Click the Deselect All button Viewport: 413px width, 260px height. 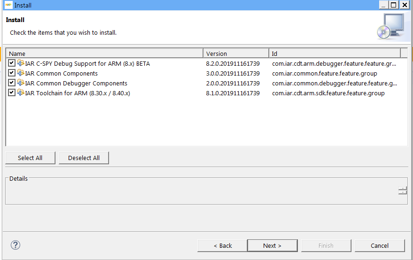[x=84, y=158]
